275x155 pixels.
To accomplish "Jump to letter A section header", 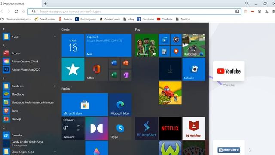I will [4, 46].
